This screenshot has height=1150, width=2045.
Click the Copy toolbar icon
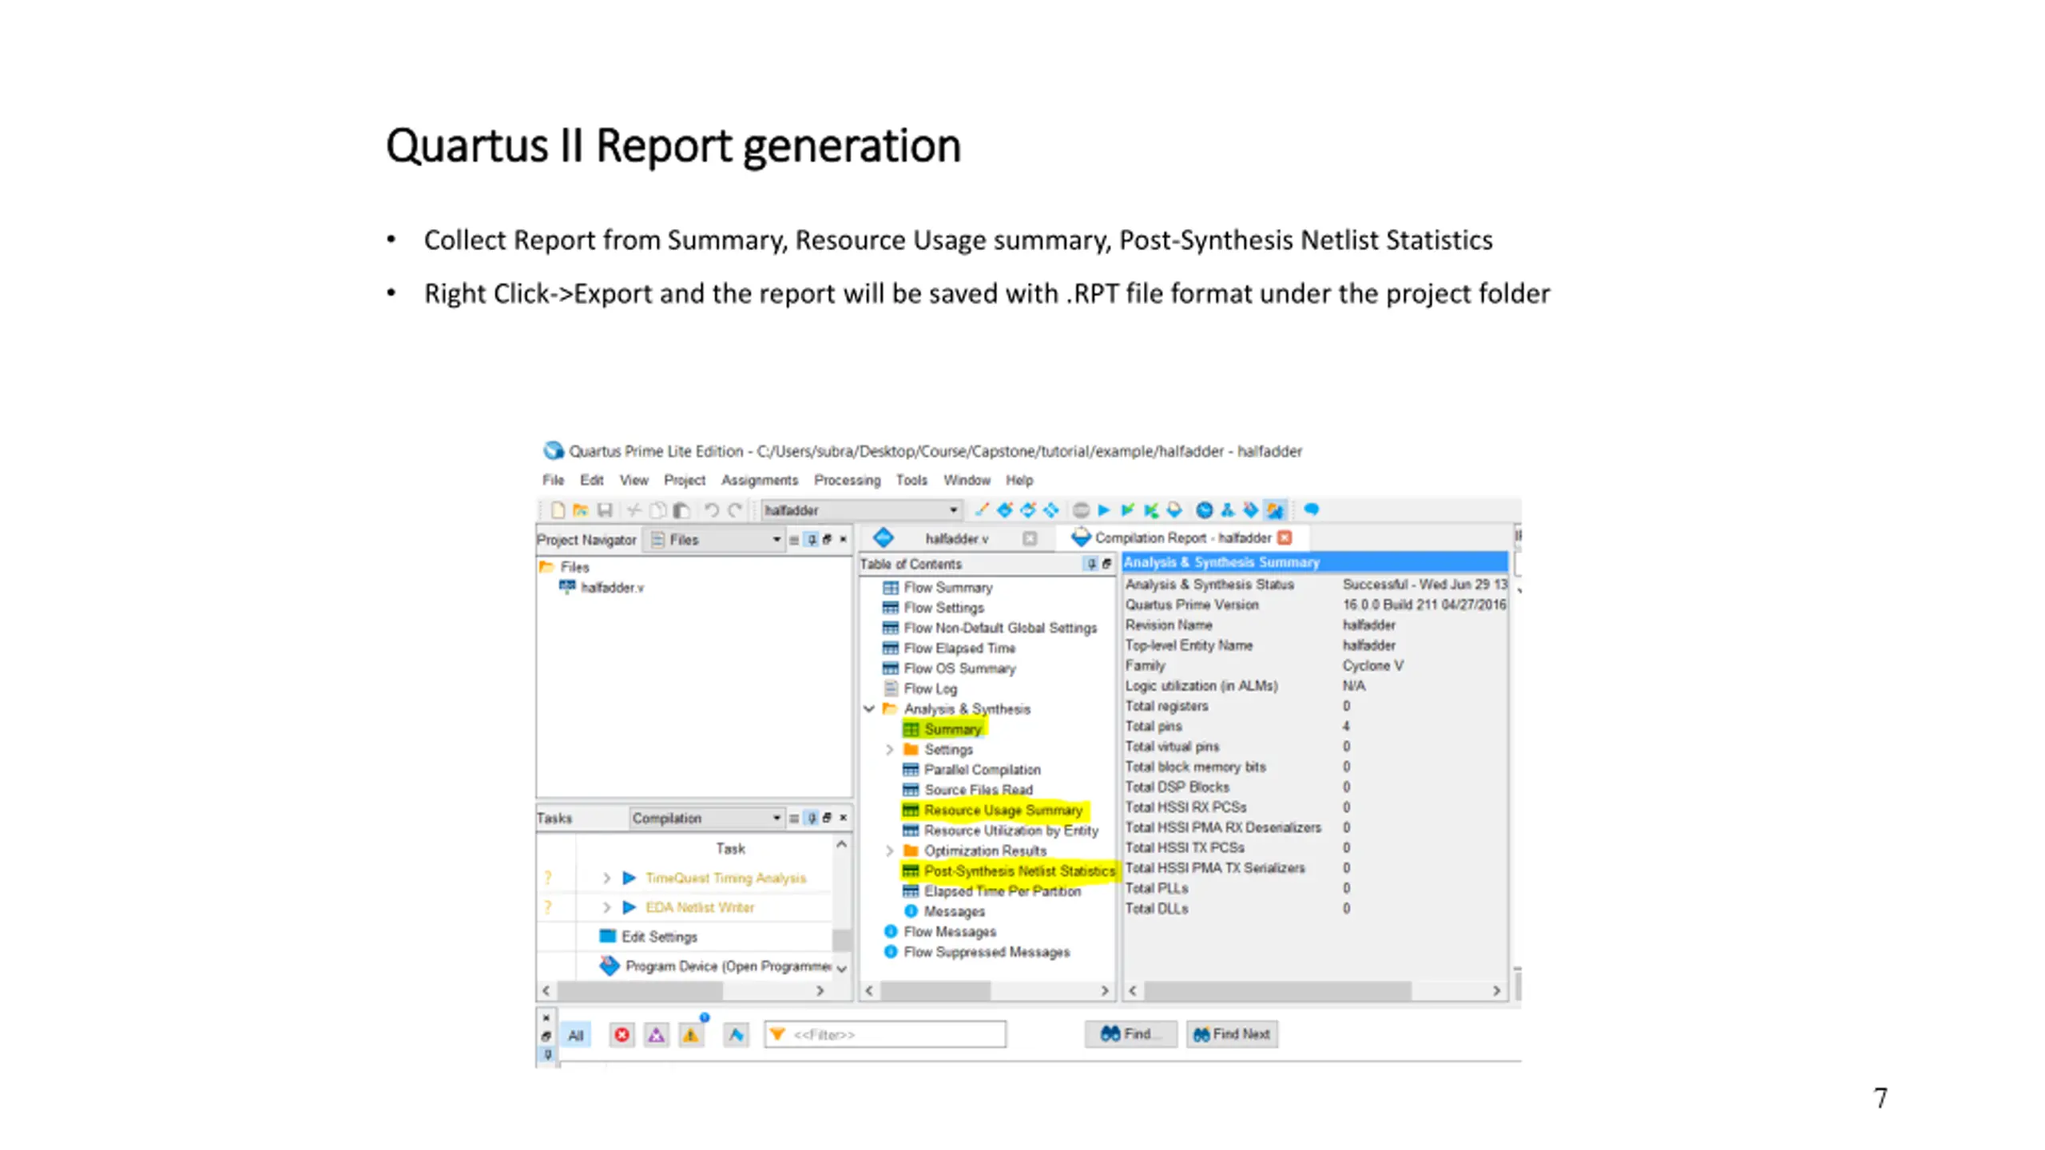coord(658,510)
